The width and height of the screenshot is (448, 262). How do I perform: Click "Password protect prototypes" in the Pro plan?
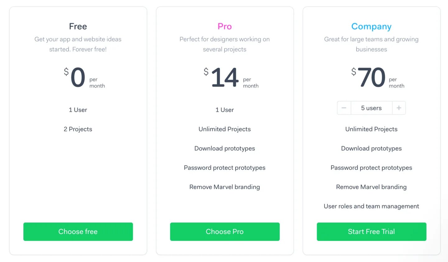225,168
